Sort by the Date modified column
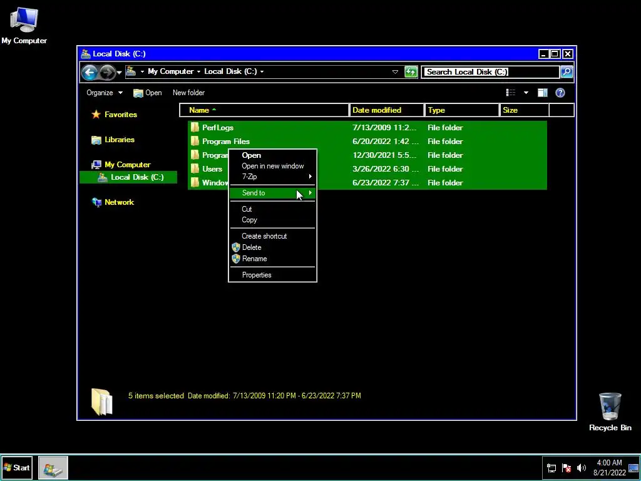 click(387, 110)
